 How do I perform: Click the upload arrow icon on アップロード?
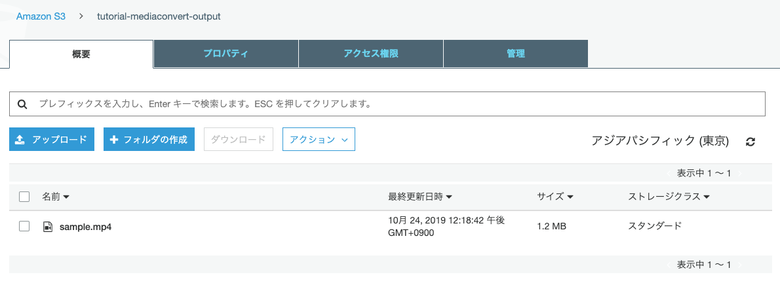[x=20, y=140]
